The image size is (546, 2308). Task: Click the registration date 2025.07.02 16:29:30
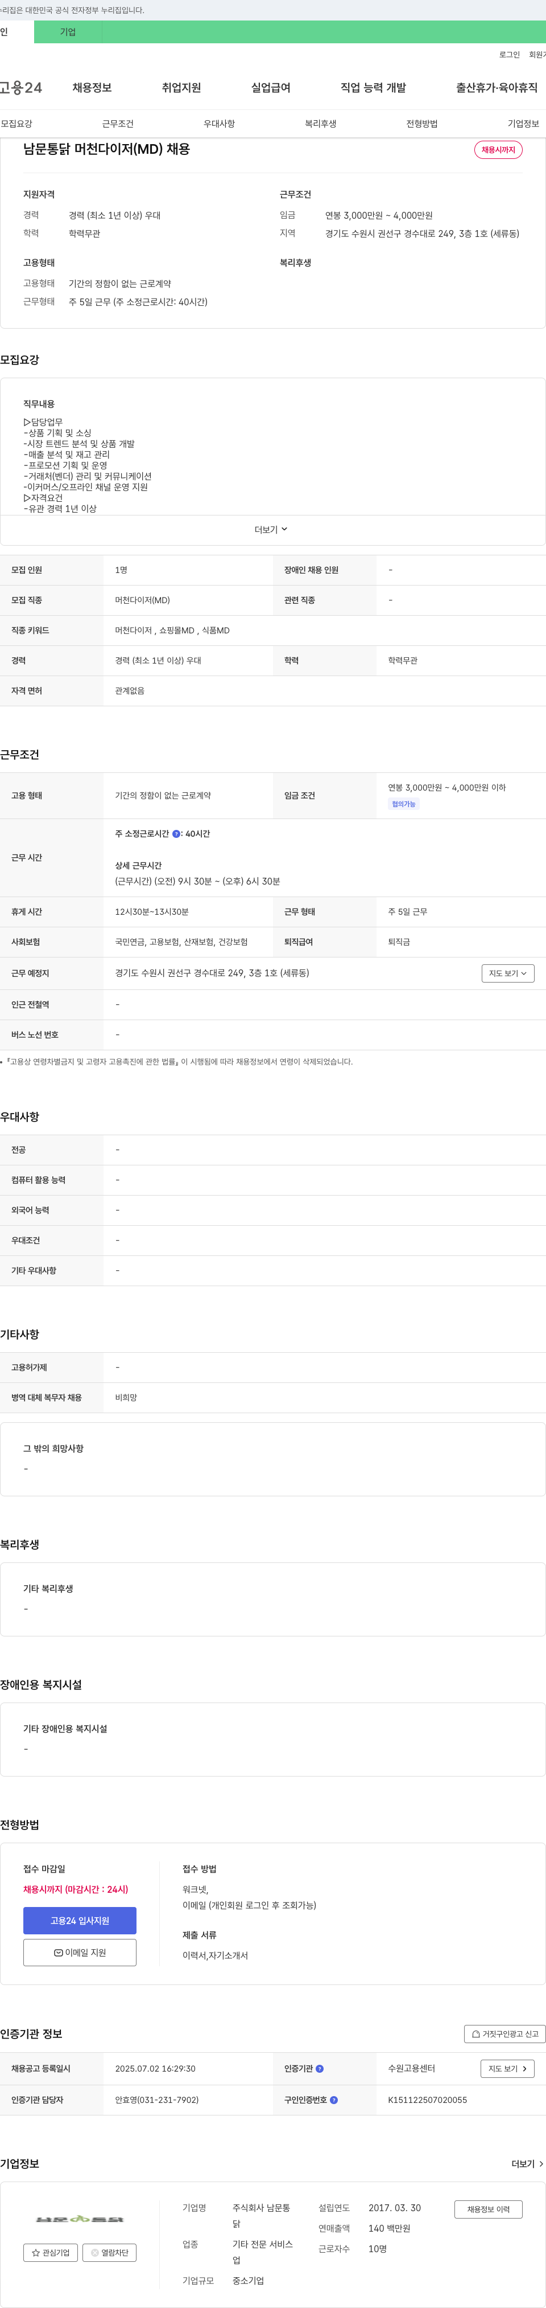(x=155, y=2069)
